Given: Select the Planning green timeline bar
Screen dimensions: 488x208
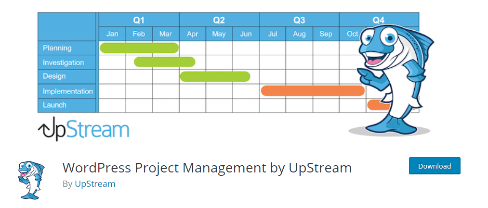Looking at the screenshot, I should tap(139, 48).
